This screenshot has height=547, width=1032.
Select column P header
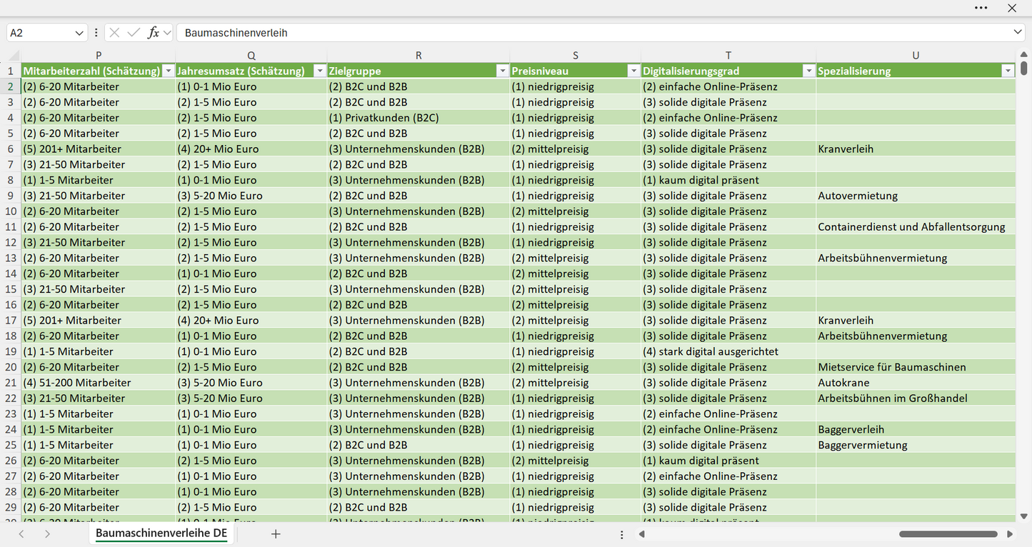99,55
